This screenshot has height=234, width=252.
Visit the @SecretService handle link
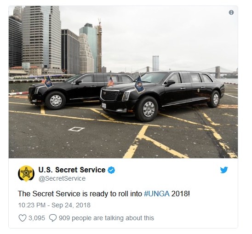tap(62, 178)
